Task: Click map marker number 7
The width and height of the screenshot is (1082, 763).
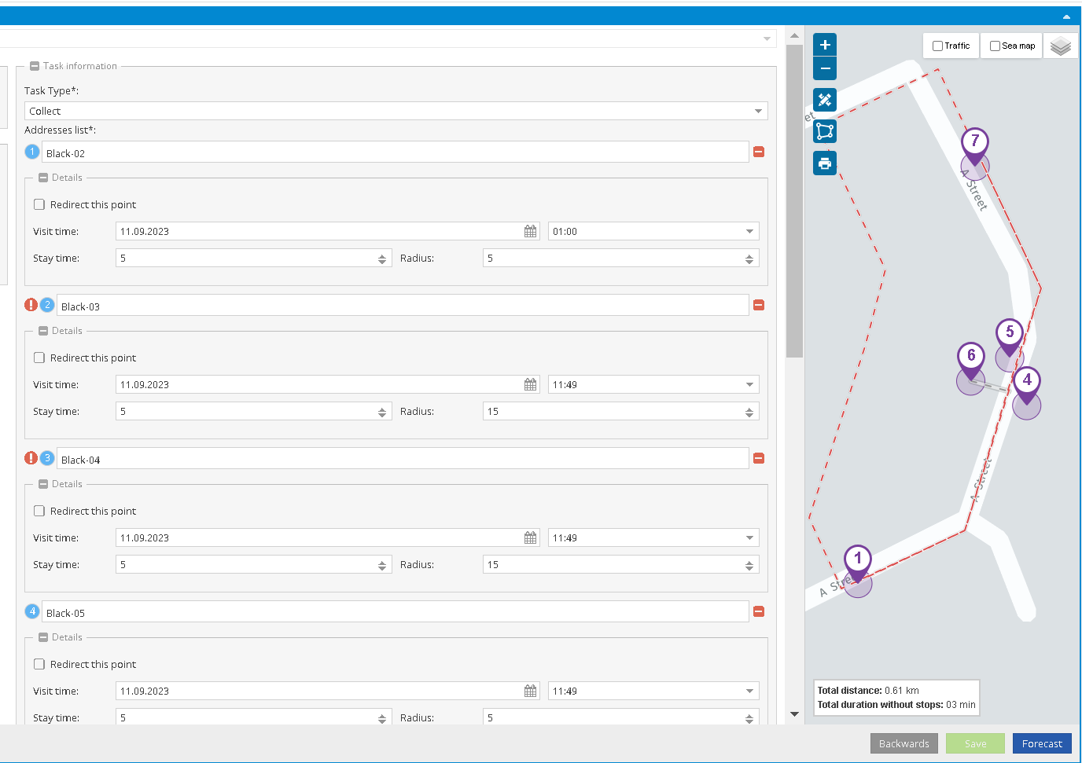Action: tap(975, 143)
